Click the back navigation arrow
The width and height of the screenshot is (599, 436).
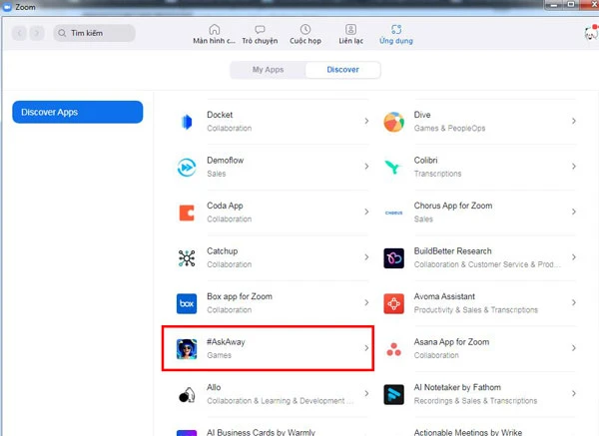pos(20,33)
